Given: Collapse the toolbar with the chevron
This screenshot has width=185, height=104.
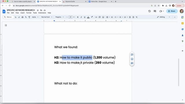Looking at the screenshot, I should 175,17.
